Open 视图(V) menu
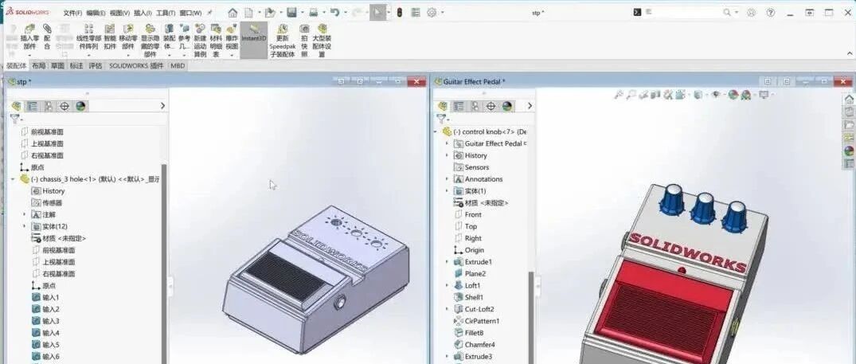The width and height of the screenshot is (856, 364). 119,13
